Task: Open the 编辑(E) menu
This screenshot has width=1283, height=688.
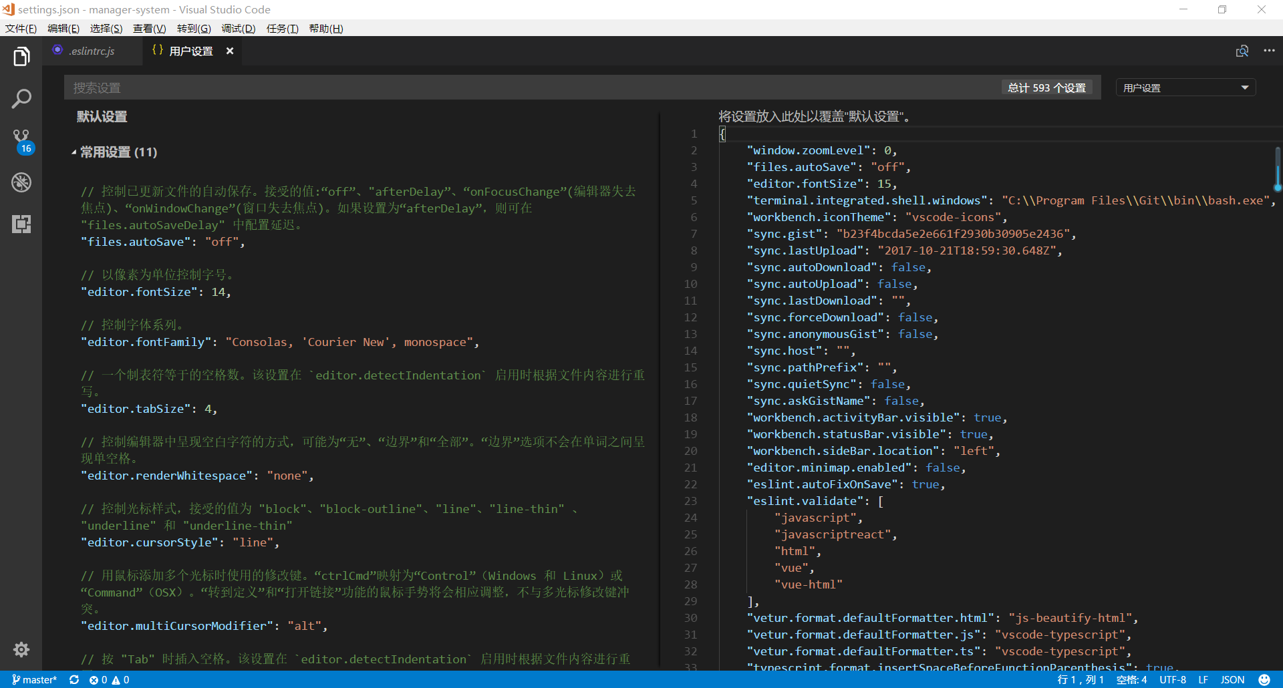Action: [63, 28]
